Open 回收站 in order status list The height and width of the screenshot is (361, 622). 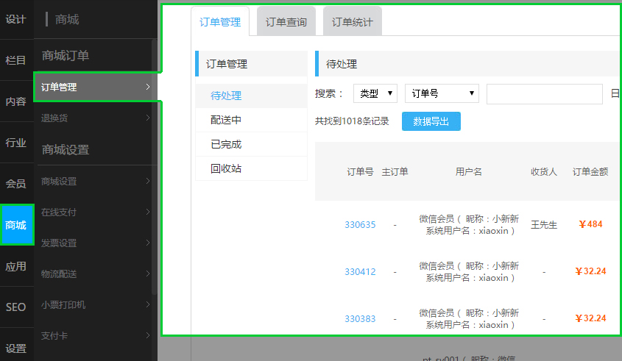coord(226,168)
